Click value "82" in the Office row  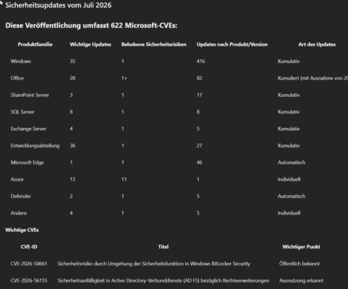199,78
